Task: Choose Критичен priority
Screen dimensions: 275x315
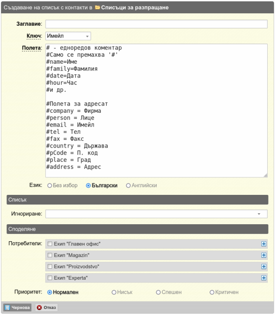Action: click(x=212, y=292)
